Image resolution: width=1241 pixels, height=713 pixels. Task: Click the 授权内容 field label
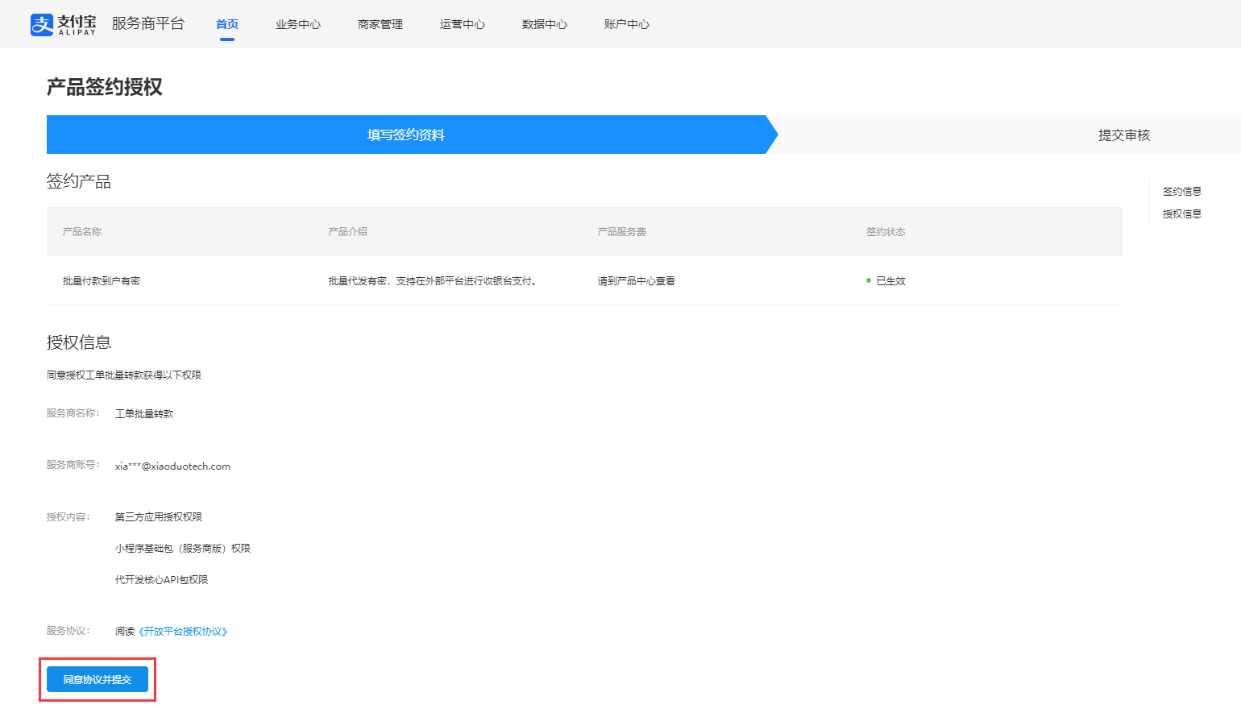[x=68, y=516]
